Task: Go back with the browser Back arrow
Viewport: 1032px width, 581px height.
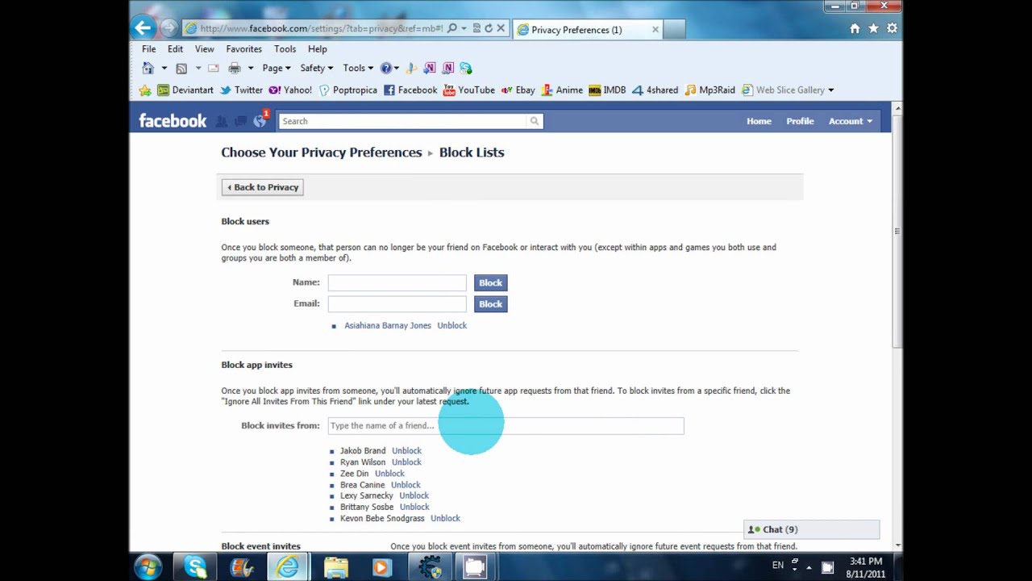Action: (144, 28)
